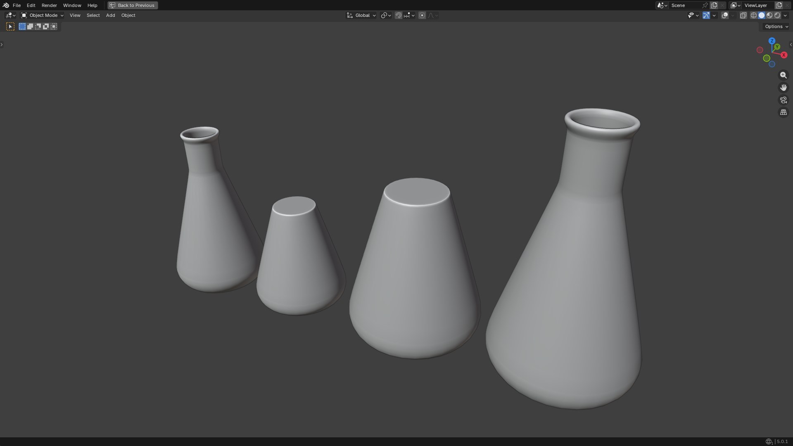This screenshot has width=793, height=446.
Task: Expand the left toolbar with the arrow
Action: (2, 45)
